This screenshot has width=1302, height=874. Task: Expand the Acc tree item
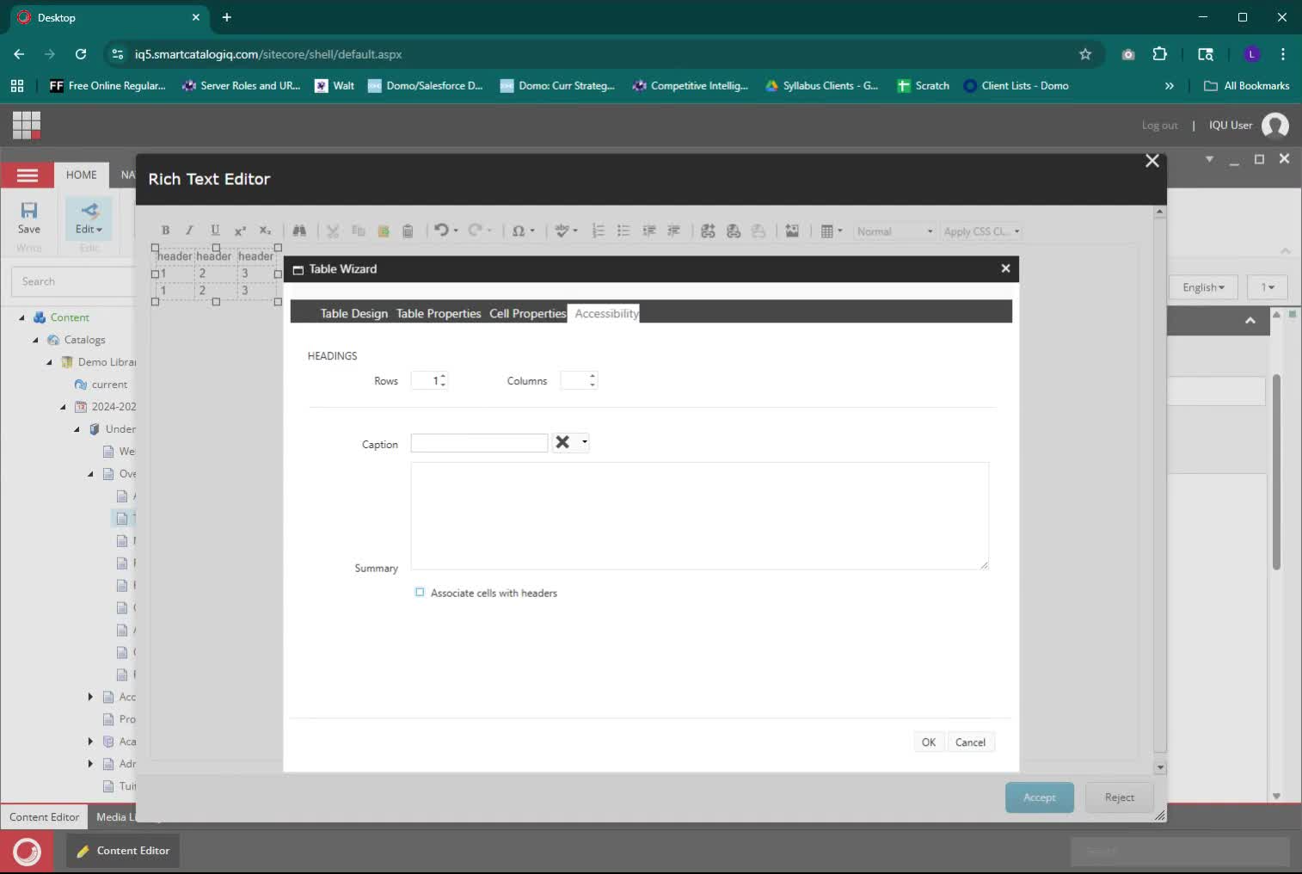click(90, 697)
